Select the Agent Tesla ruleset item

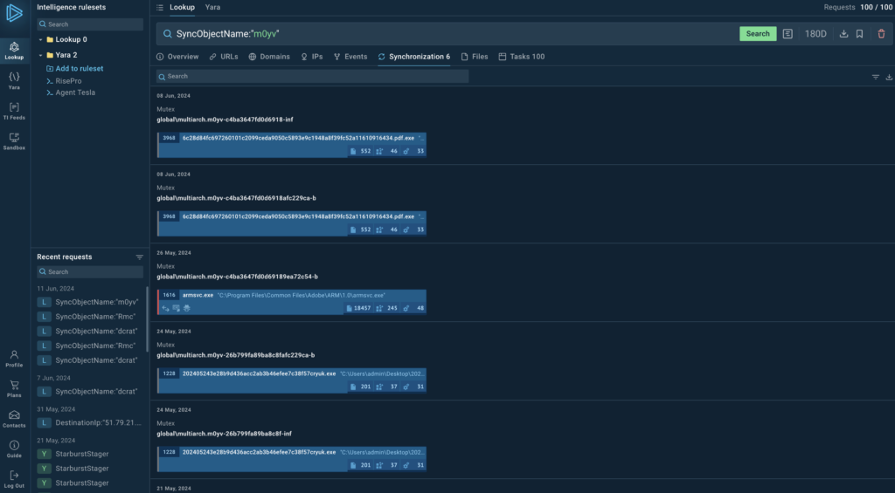point(75,92)
